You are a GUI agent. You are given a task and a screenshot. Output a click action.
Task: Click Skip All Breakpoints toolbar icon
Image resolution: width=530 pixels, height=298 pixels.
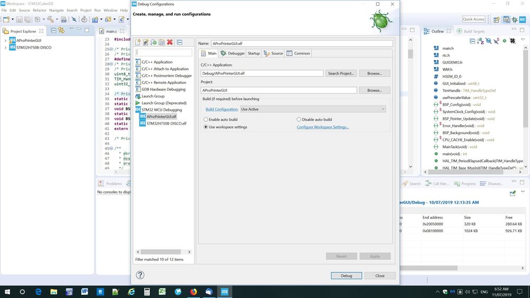[x=74, y=20]
